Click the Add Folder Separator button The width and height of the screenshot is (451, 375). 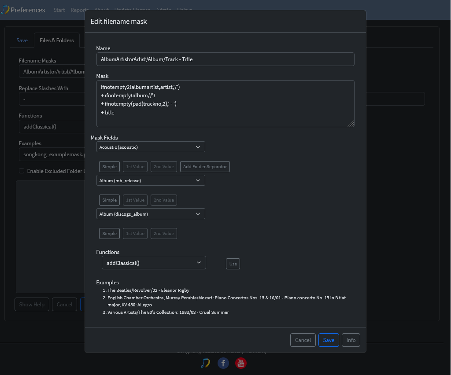(205, 166)
